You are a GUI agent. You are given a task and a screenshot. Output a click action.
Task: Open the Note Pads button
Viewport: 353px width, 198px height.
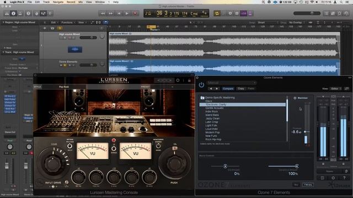[333, 13]
